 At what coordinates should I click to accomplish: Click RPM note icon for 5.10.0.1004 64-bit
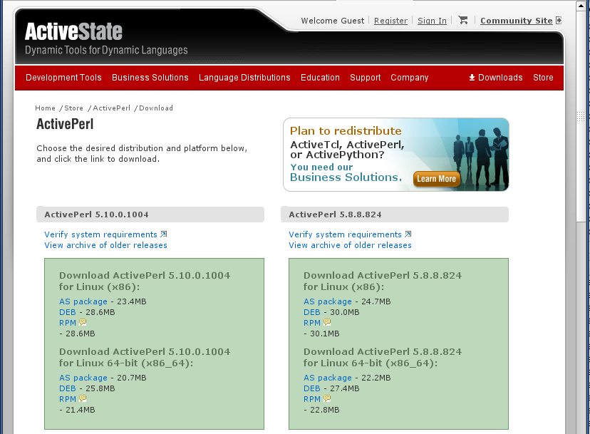tap(83, 398)
